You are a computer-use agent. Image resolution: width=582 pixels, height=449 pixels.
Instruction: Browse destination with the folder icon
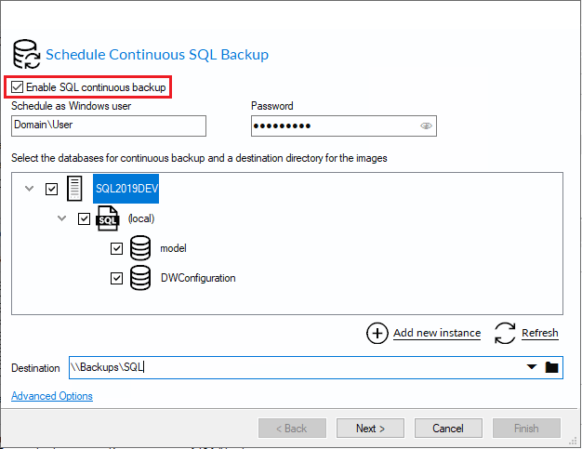click(551, 367)
